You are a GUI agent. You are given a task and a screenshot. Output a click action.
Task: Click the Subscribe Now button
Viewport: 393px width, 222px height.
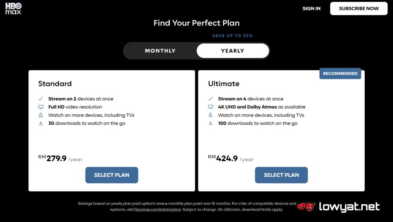tap(359, 8)
